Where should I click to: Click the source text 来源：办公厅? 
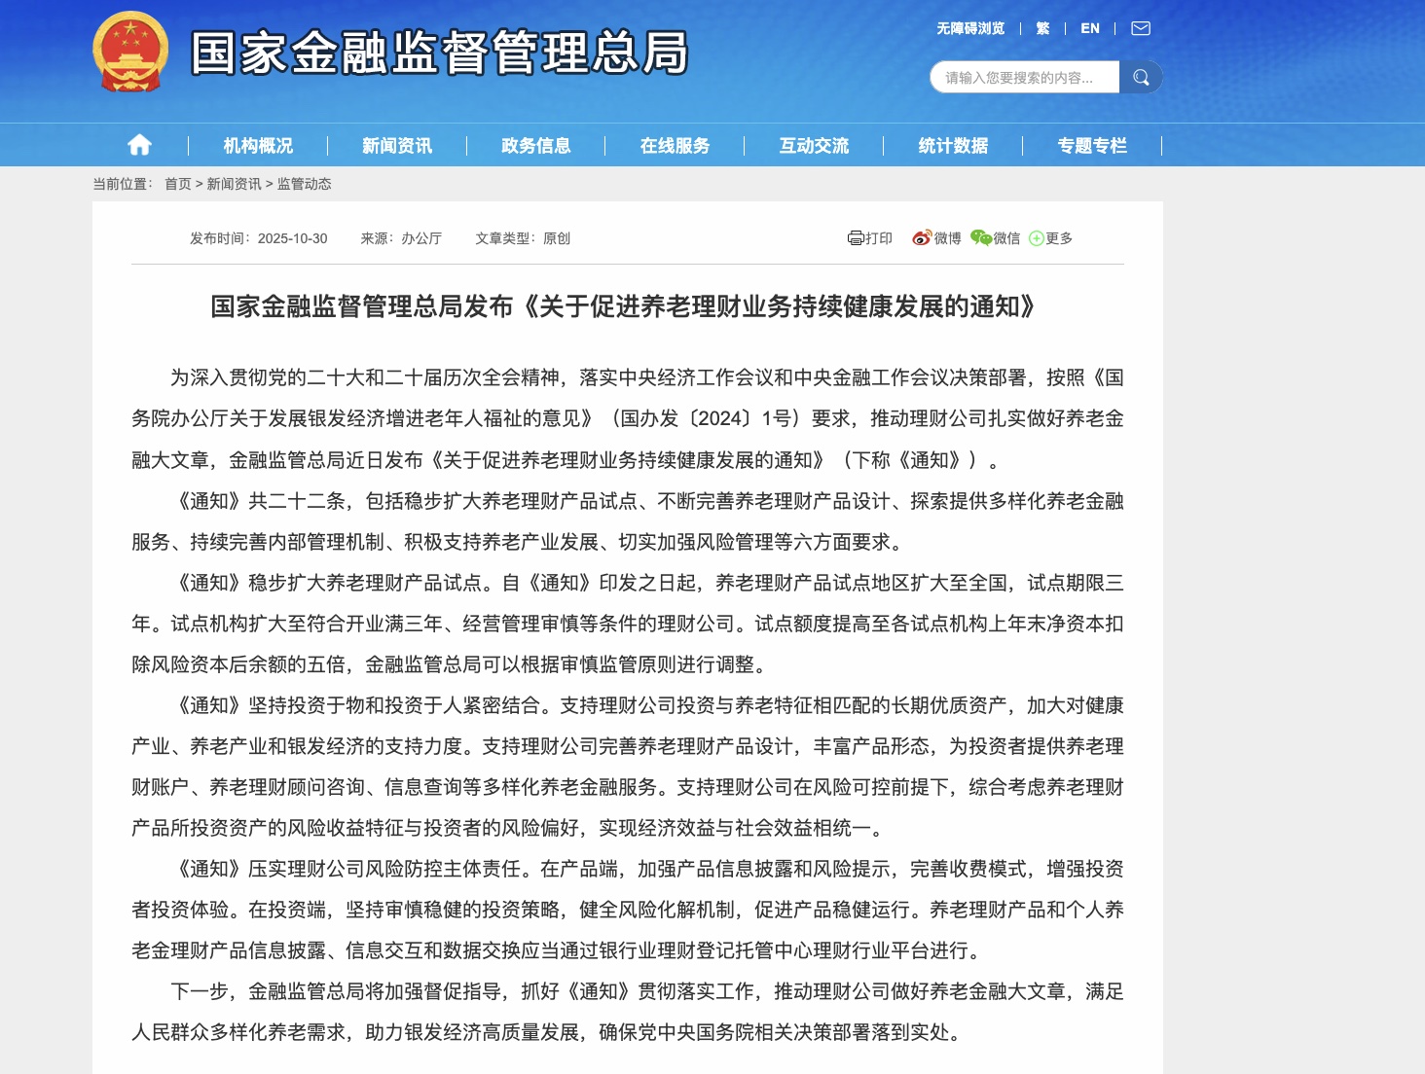pos(401,238)
